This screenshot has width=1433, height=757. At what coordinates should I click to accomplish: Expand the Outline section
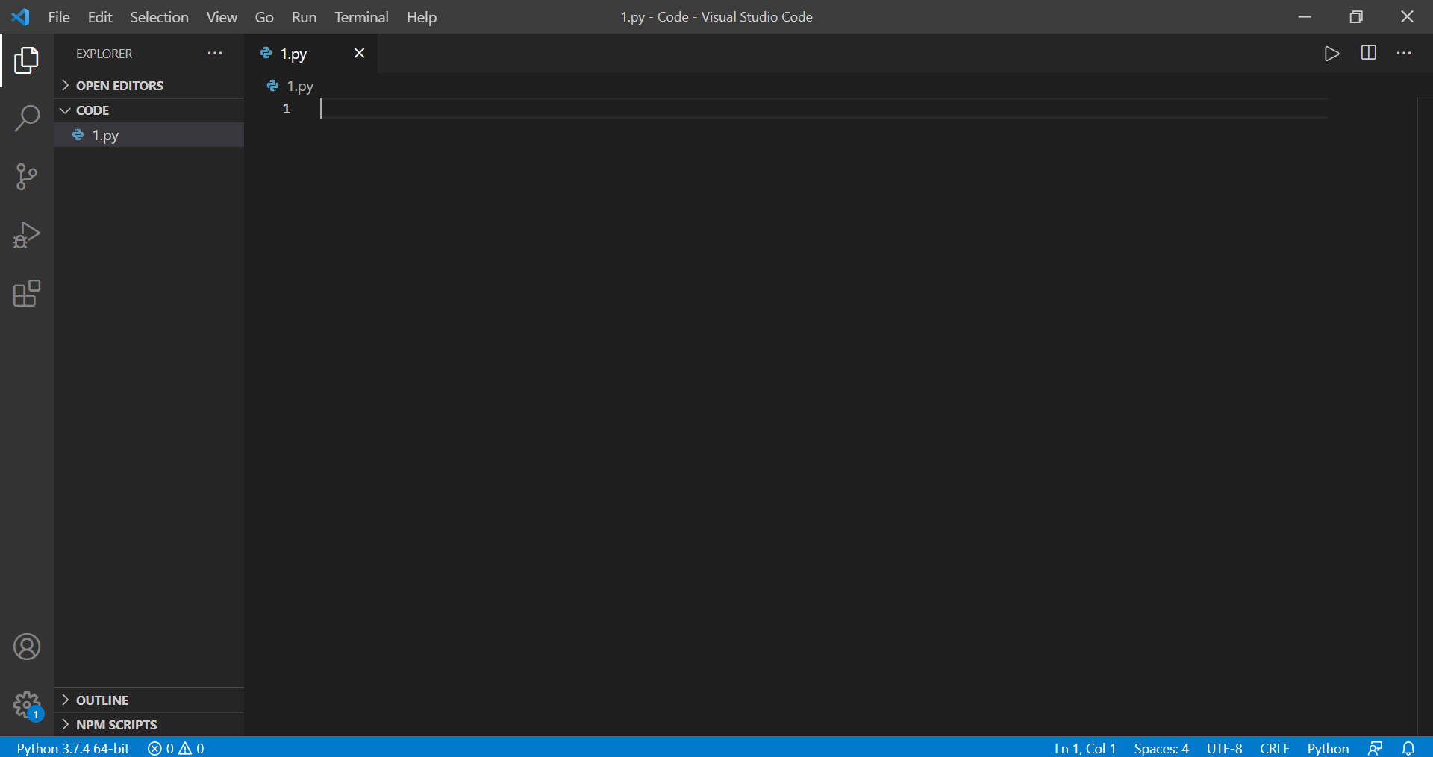coord(149,700)
